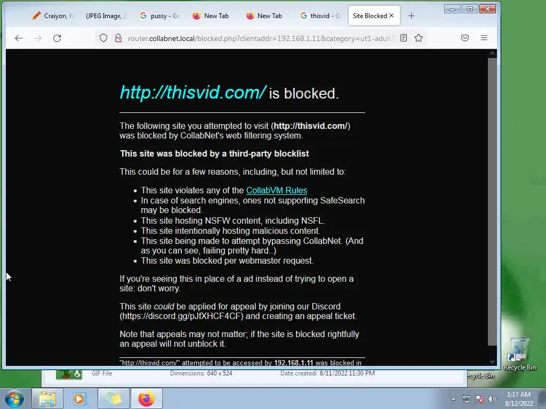The width and height of the screenshot is (546, 409).
Task: Click the vertical scrollbar thumb
Action: click(492, 202)
